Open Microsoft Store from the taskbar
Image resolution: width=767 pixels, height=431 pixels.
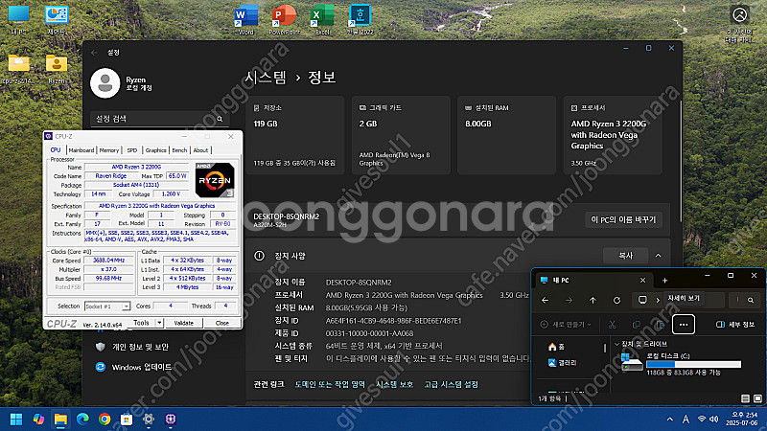click(x=127, y=420)
